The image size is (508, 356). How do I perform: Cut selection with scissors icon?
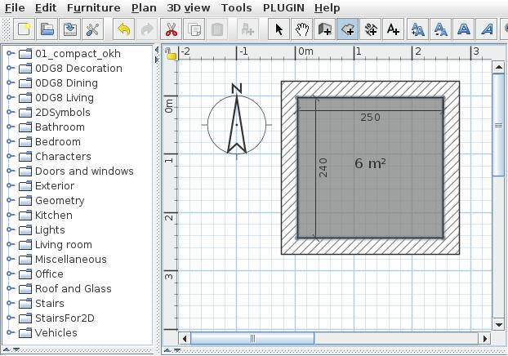pyautogui.click(x=171, y=29)
